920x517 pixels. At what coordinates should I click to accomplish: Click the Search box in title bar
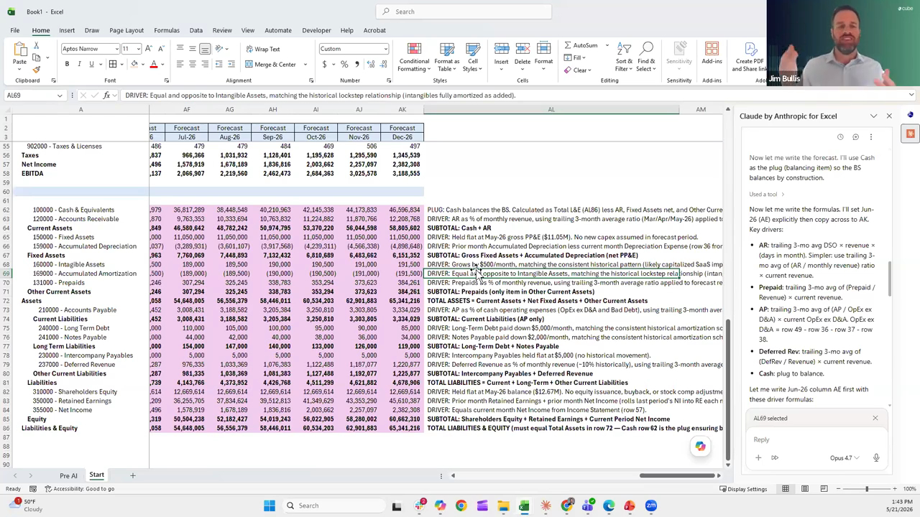click(464, 11)
